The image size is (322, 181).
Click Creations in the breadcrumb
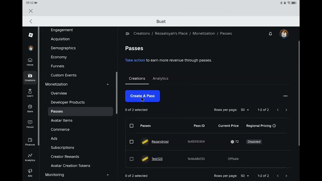click(x=142, y=33)
